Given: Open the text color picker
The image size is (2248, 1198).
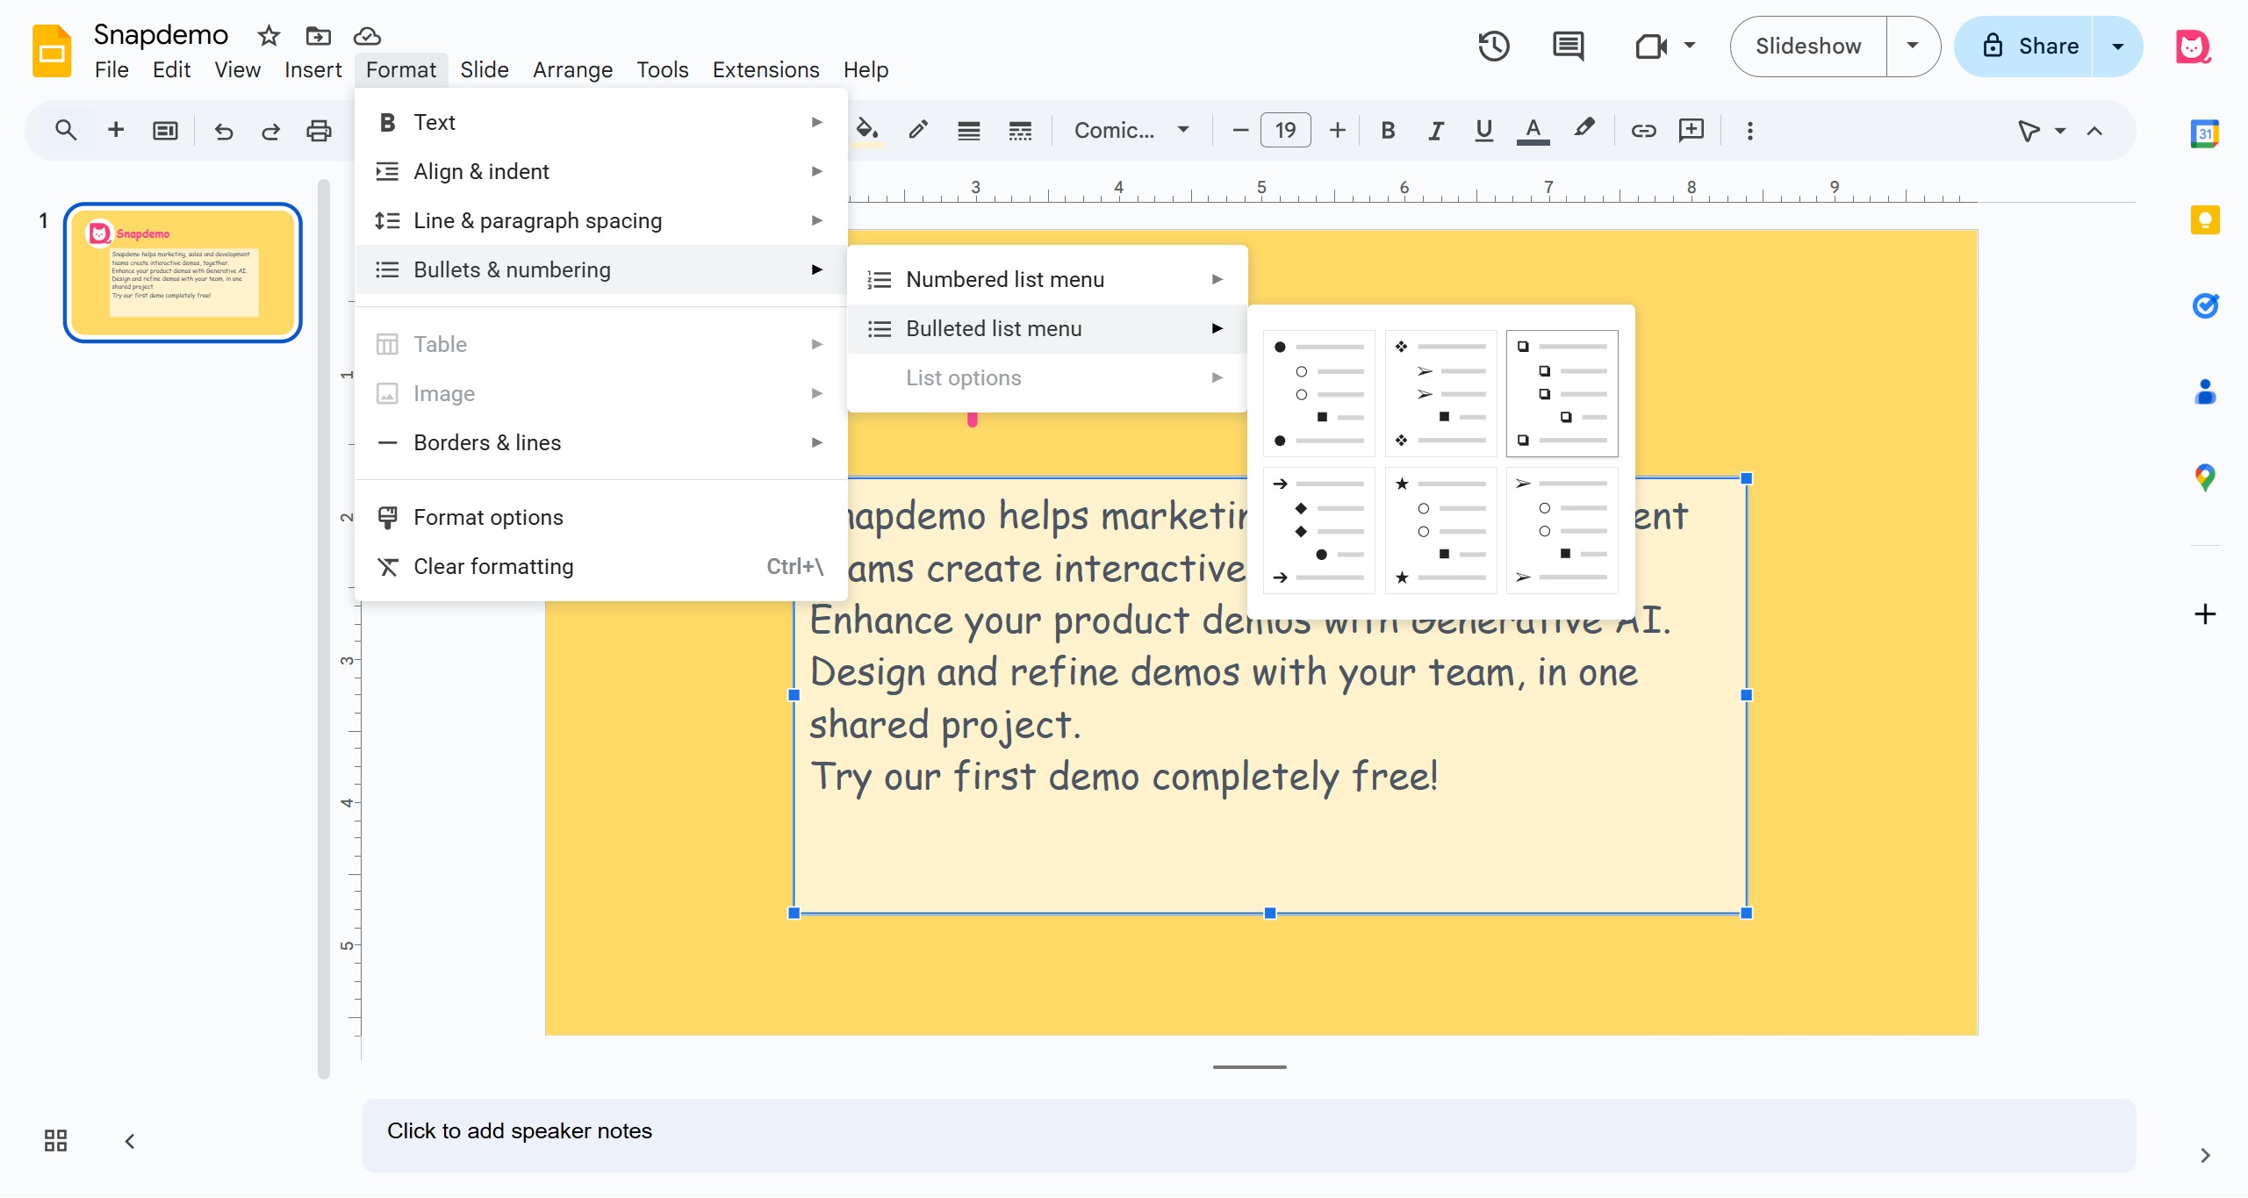Looking at the screenshot, I should [x=1533, y=131].
